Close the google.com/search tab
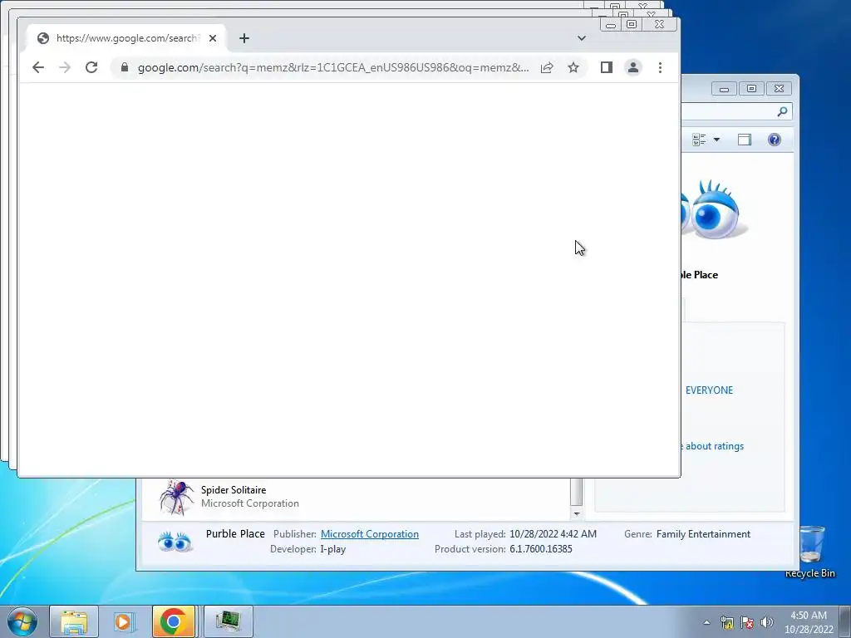This screenshot has width=851, height=638. 213,38
